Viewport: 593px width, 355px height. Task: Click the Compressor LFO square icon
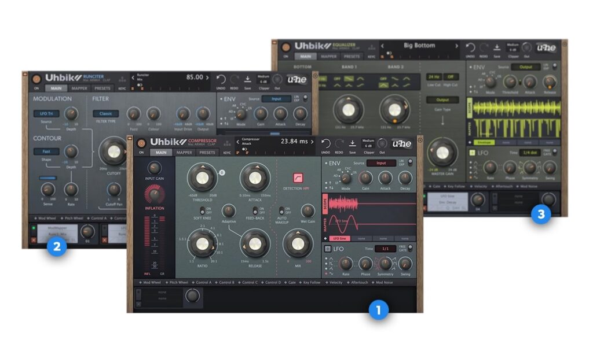tap(327, 249)
